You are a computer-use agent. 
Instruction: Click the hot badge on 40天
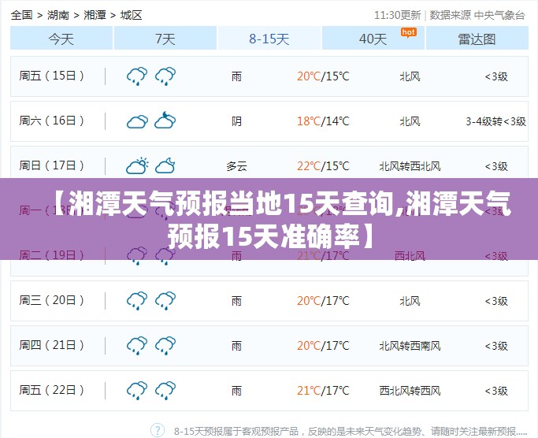(409, 32)
